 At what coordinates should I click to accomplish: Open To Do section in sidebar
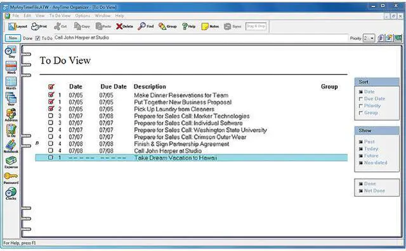coord(11,130)
